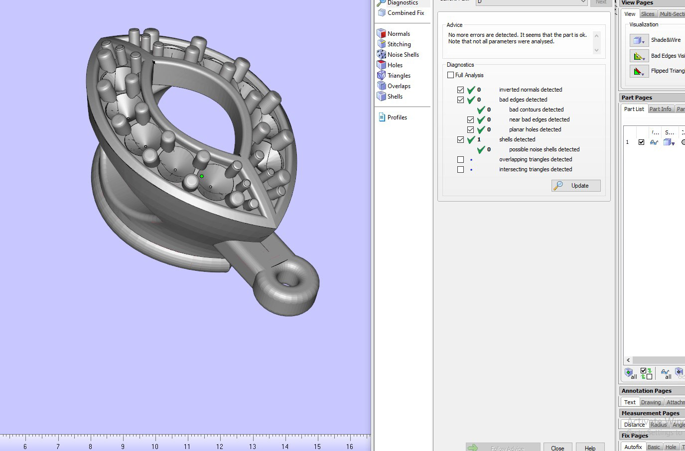
Task: Open the Attachments annotation tab
Action: coord(675,402)
